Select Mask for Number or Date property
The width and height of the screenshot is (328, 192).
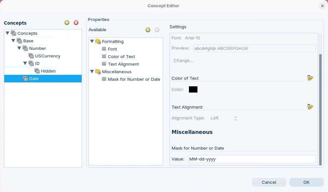[x=134, y=79]
